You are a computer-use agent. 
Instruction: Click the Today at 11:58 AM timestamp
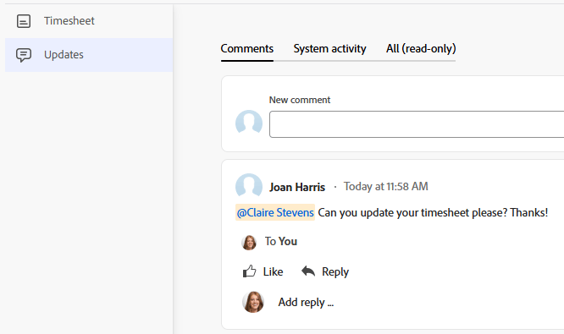pos(385,186)
